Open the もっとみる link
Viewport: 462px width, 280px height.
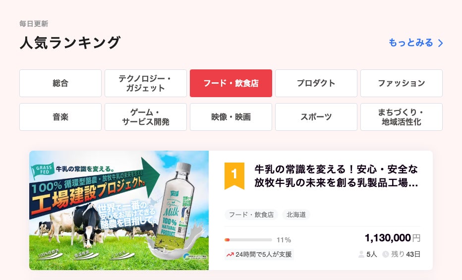click(x=411, y=43)
